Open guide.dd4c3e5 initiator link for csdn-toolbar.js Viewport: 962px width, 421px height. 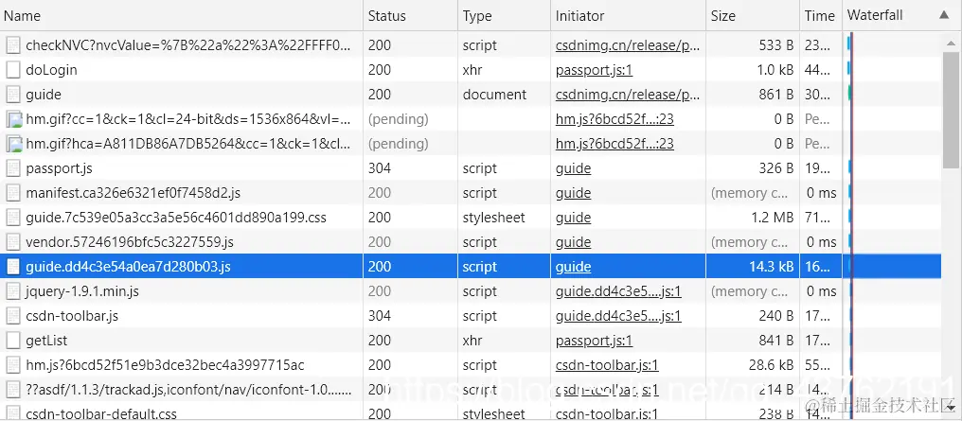pos(618,316)
